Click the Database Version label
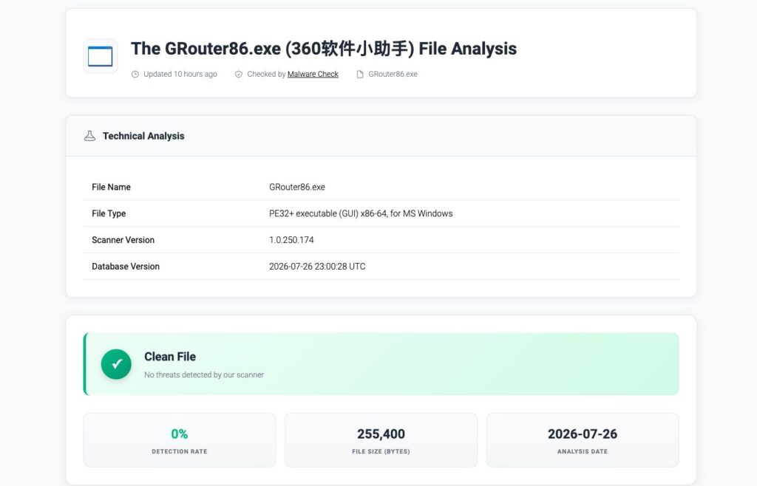757x486 pixels. pyautogui.click(x=126, y=267)
